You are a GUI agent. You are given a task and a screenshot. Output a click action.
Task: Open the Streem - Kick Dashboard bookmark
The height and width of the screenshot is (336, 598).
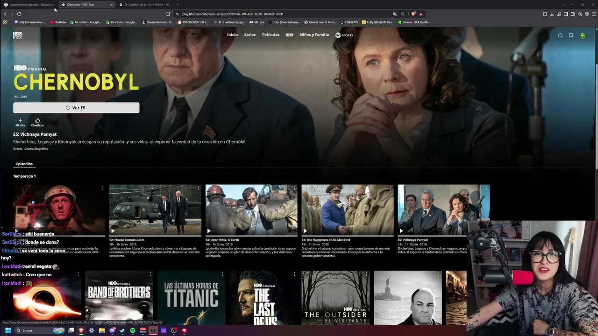click(x=414, y=22)
